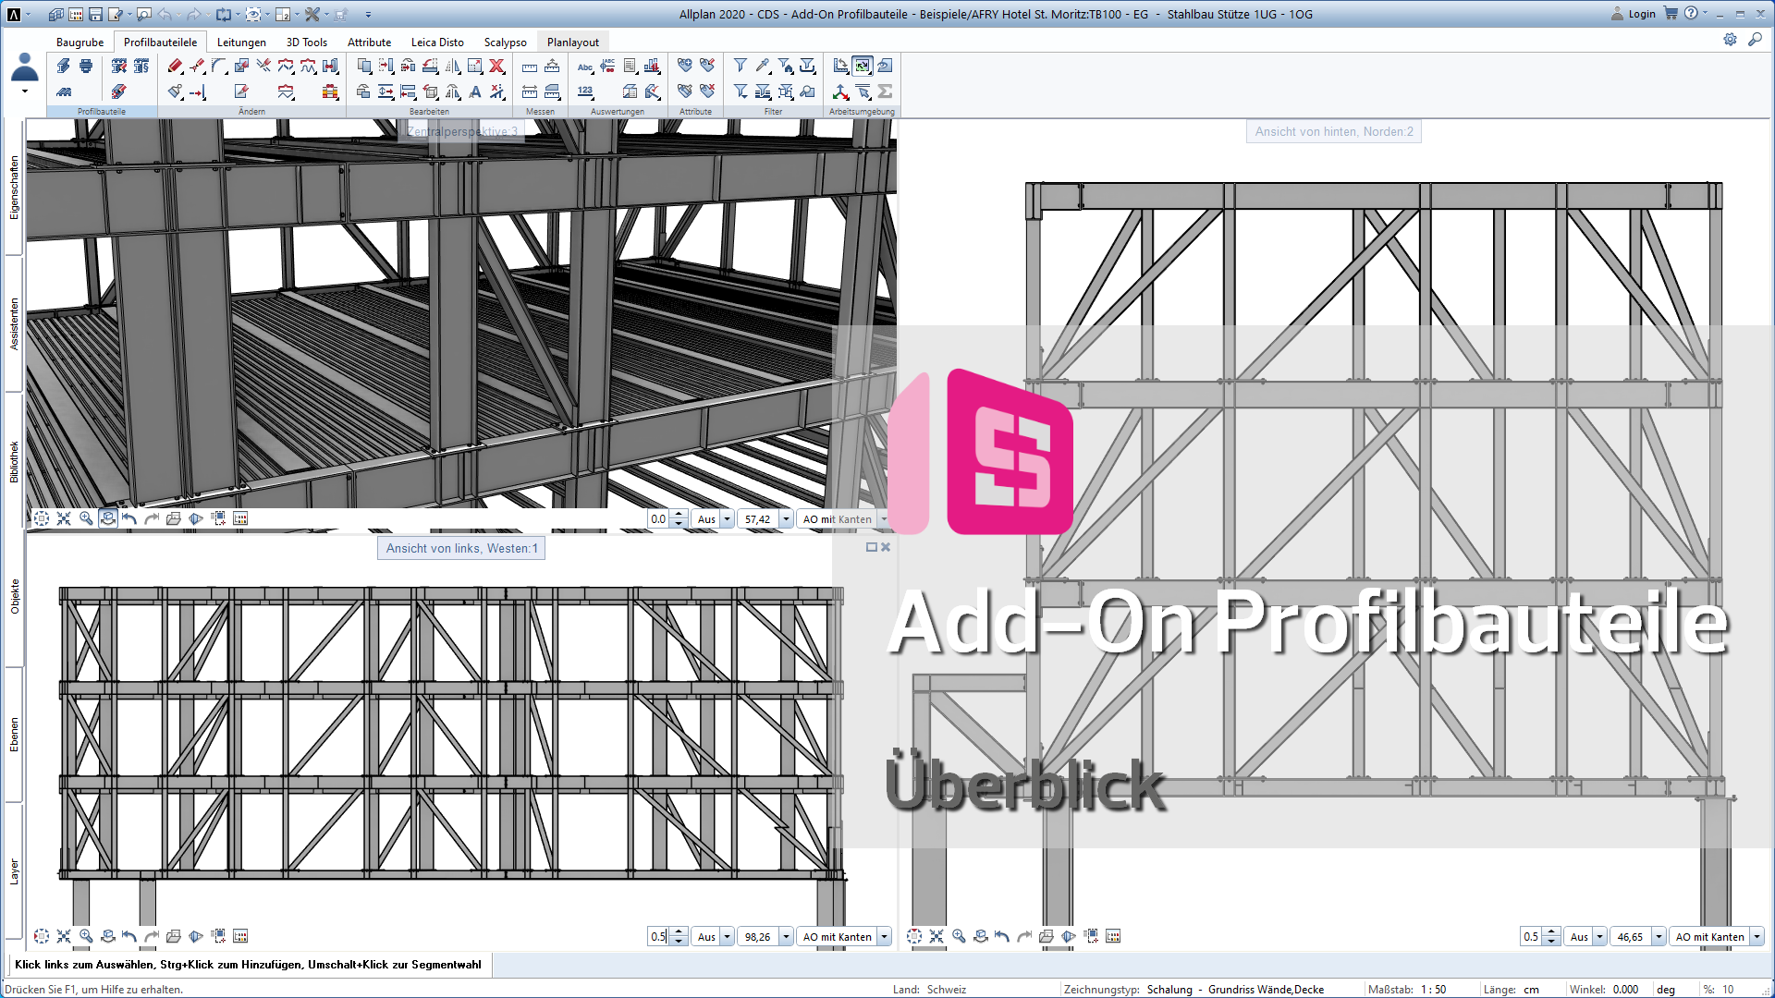Open the 98,26 scale dropdown in west view
The height and width of the screenshot is (998, 1775).
click(786, 937)
